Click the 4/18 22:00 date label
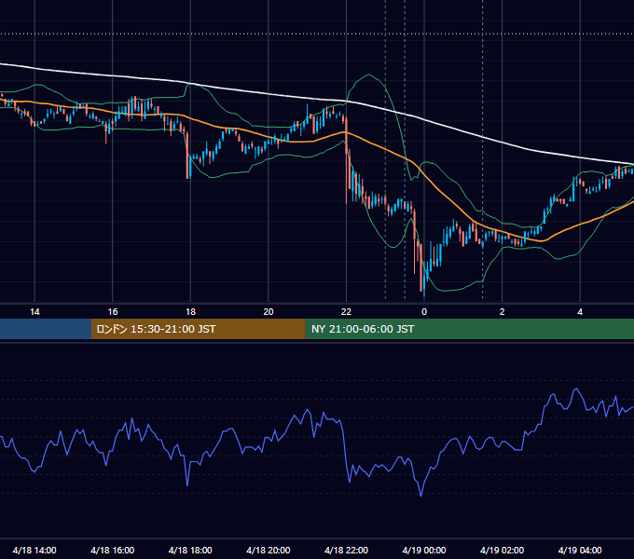Image resolution: width=634 pixels, height=559 pixels. [346, 550]
